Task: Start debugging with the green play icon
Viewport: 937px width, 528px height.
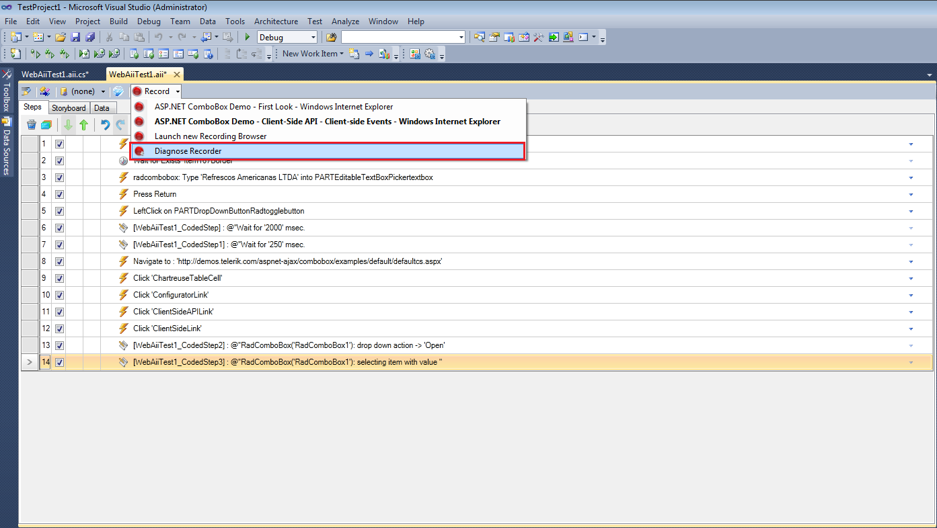Action: tap(248, 37)
